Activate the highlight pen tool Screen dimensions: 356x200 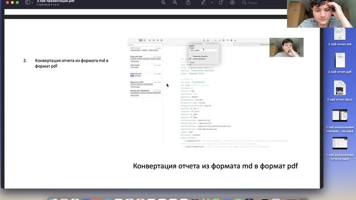coord(203,2)
